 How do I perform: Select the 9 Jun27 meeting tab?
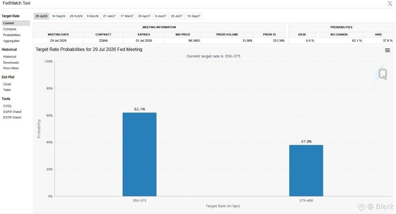pyautogui.click(x=161, y=16)
